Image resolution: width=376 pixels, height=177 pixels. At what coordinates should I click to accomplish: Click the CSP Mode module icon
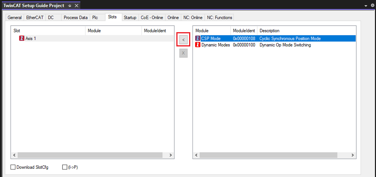tap(198, 38)
